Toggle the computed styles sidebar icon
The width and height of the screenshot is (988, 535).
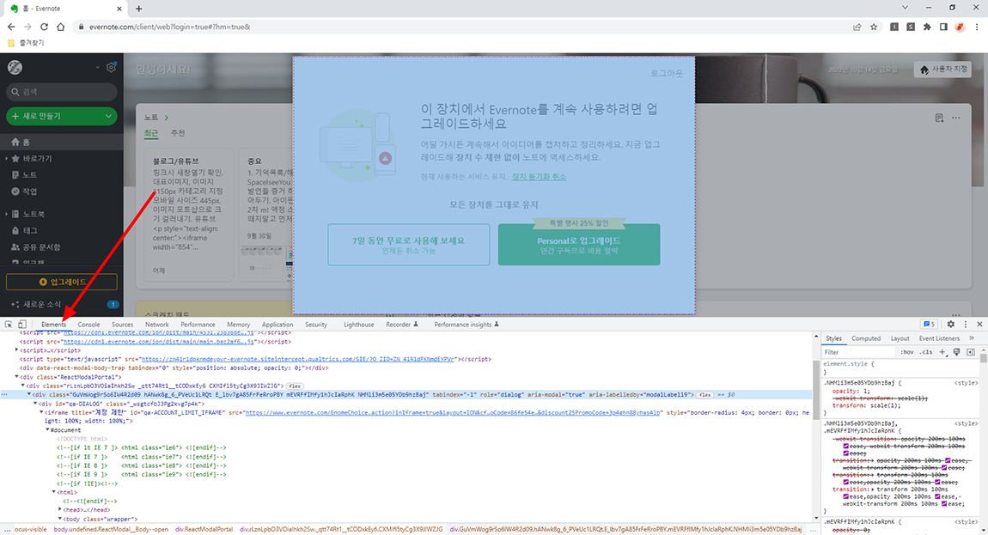click(x=970, y=352)
